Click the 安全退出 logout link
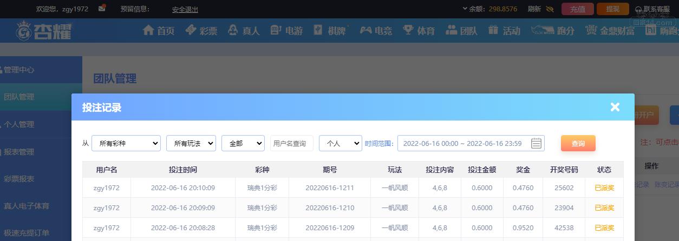This screenshot has width=679, height=241. [x=185, y=9]
